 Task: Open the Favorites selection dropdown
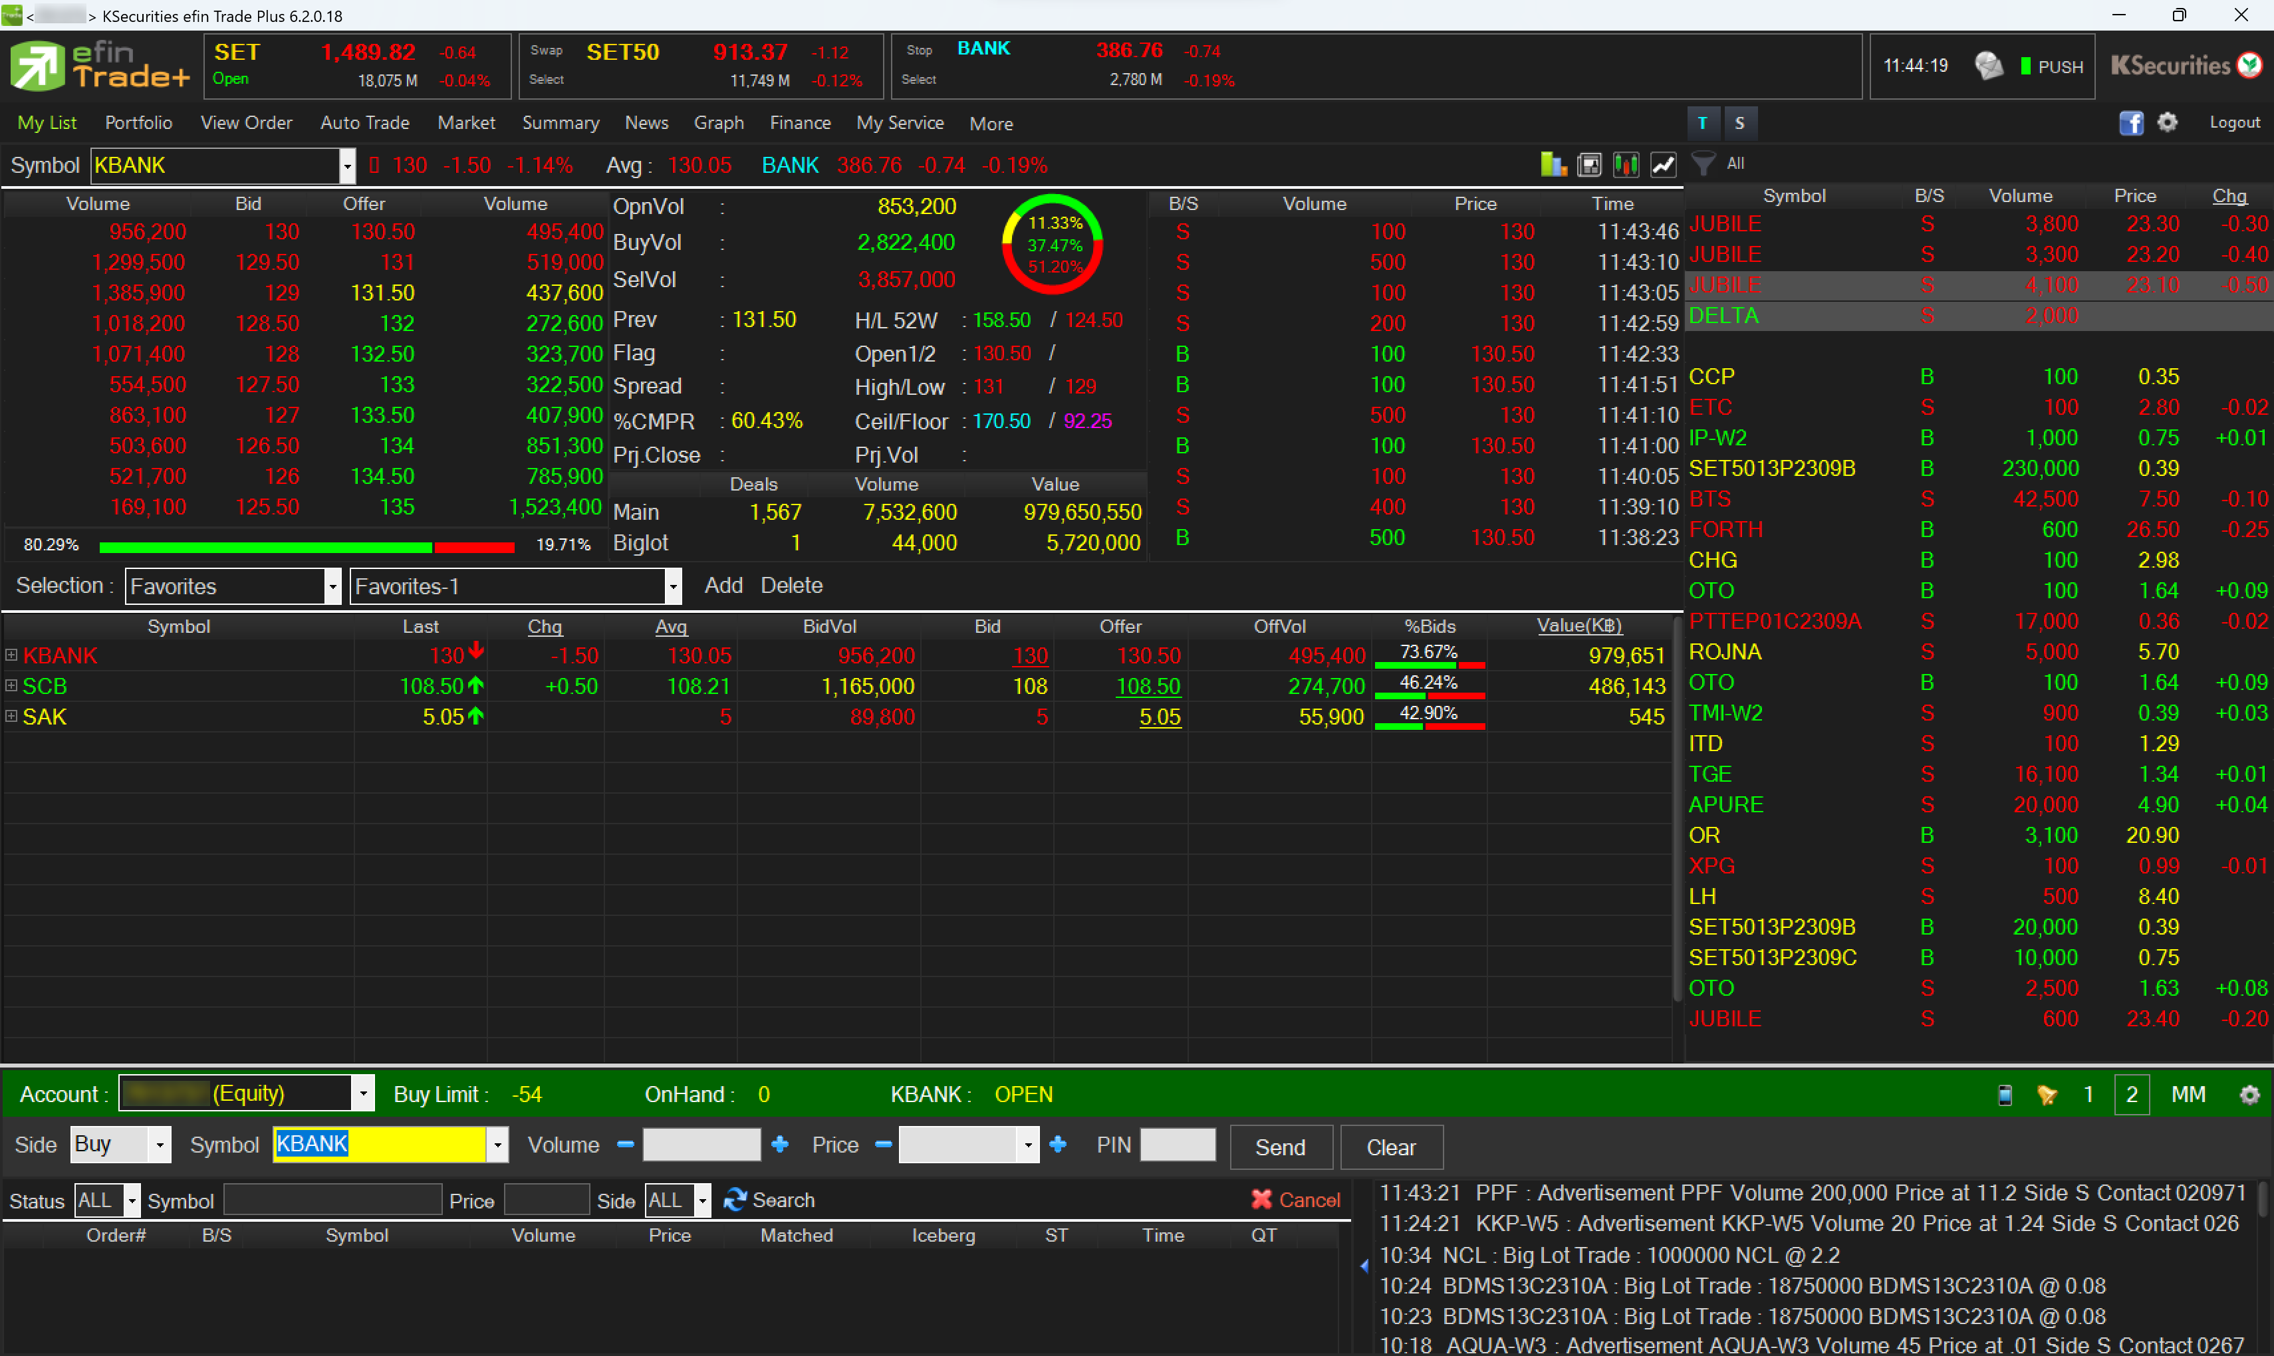click(x=332, y=586)
